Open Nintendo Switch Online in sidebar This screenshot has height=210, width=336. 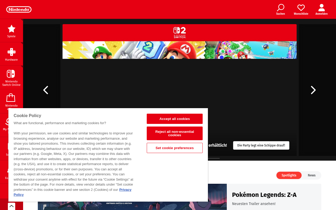point(11,77)
